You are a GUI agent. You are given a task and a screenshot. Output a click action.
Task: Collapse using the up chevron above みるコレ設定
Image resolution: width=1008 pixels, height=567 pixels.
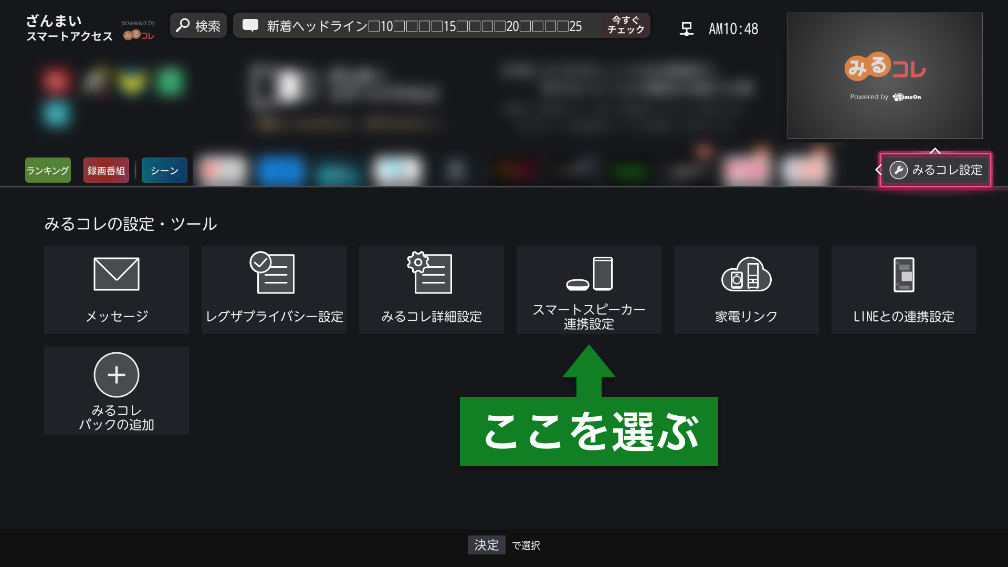click(935, 151)
